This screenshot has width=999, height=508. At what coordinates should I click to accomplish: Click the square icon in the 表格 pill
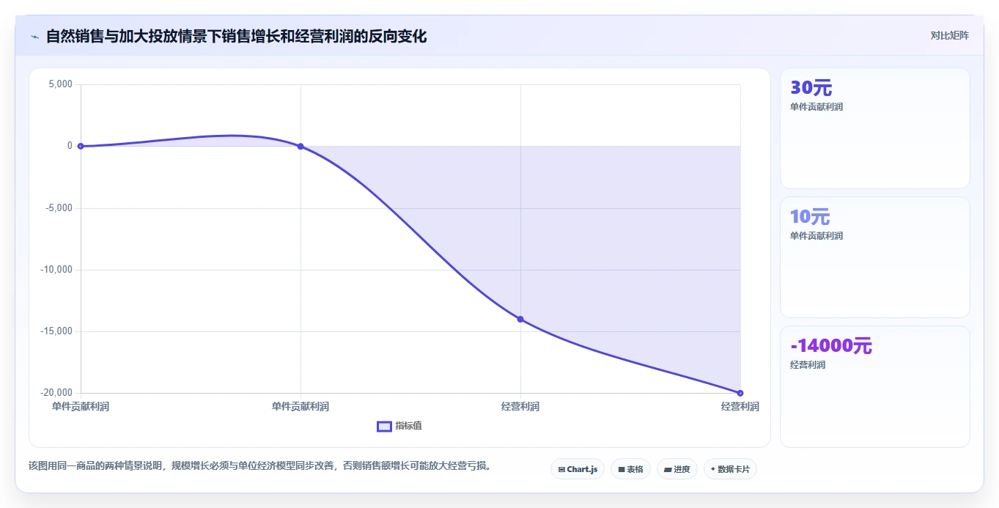622,469
